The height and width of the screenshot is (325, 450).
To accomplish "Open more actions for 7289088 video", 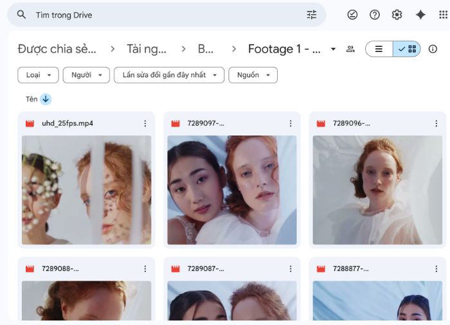I will tap(145, 268).
